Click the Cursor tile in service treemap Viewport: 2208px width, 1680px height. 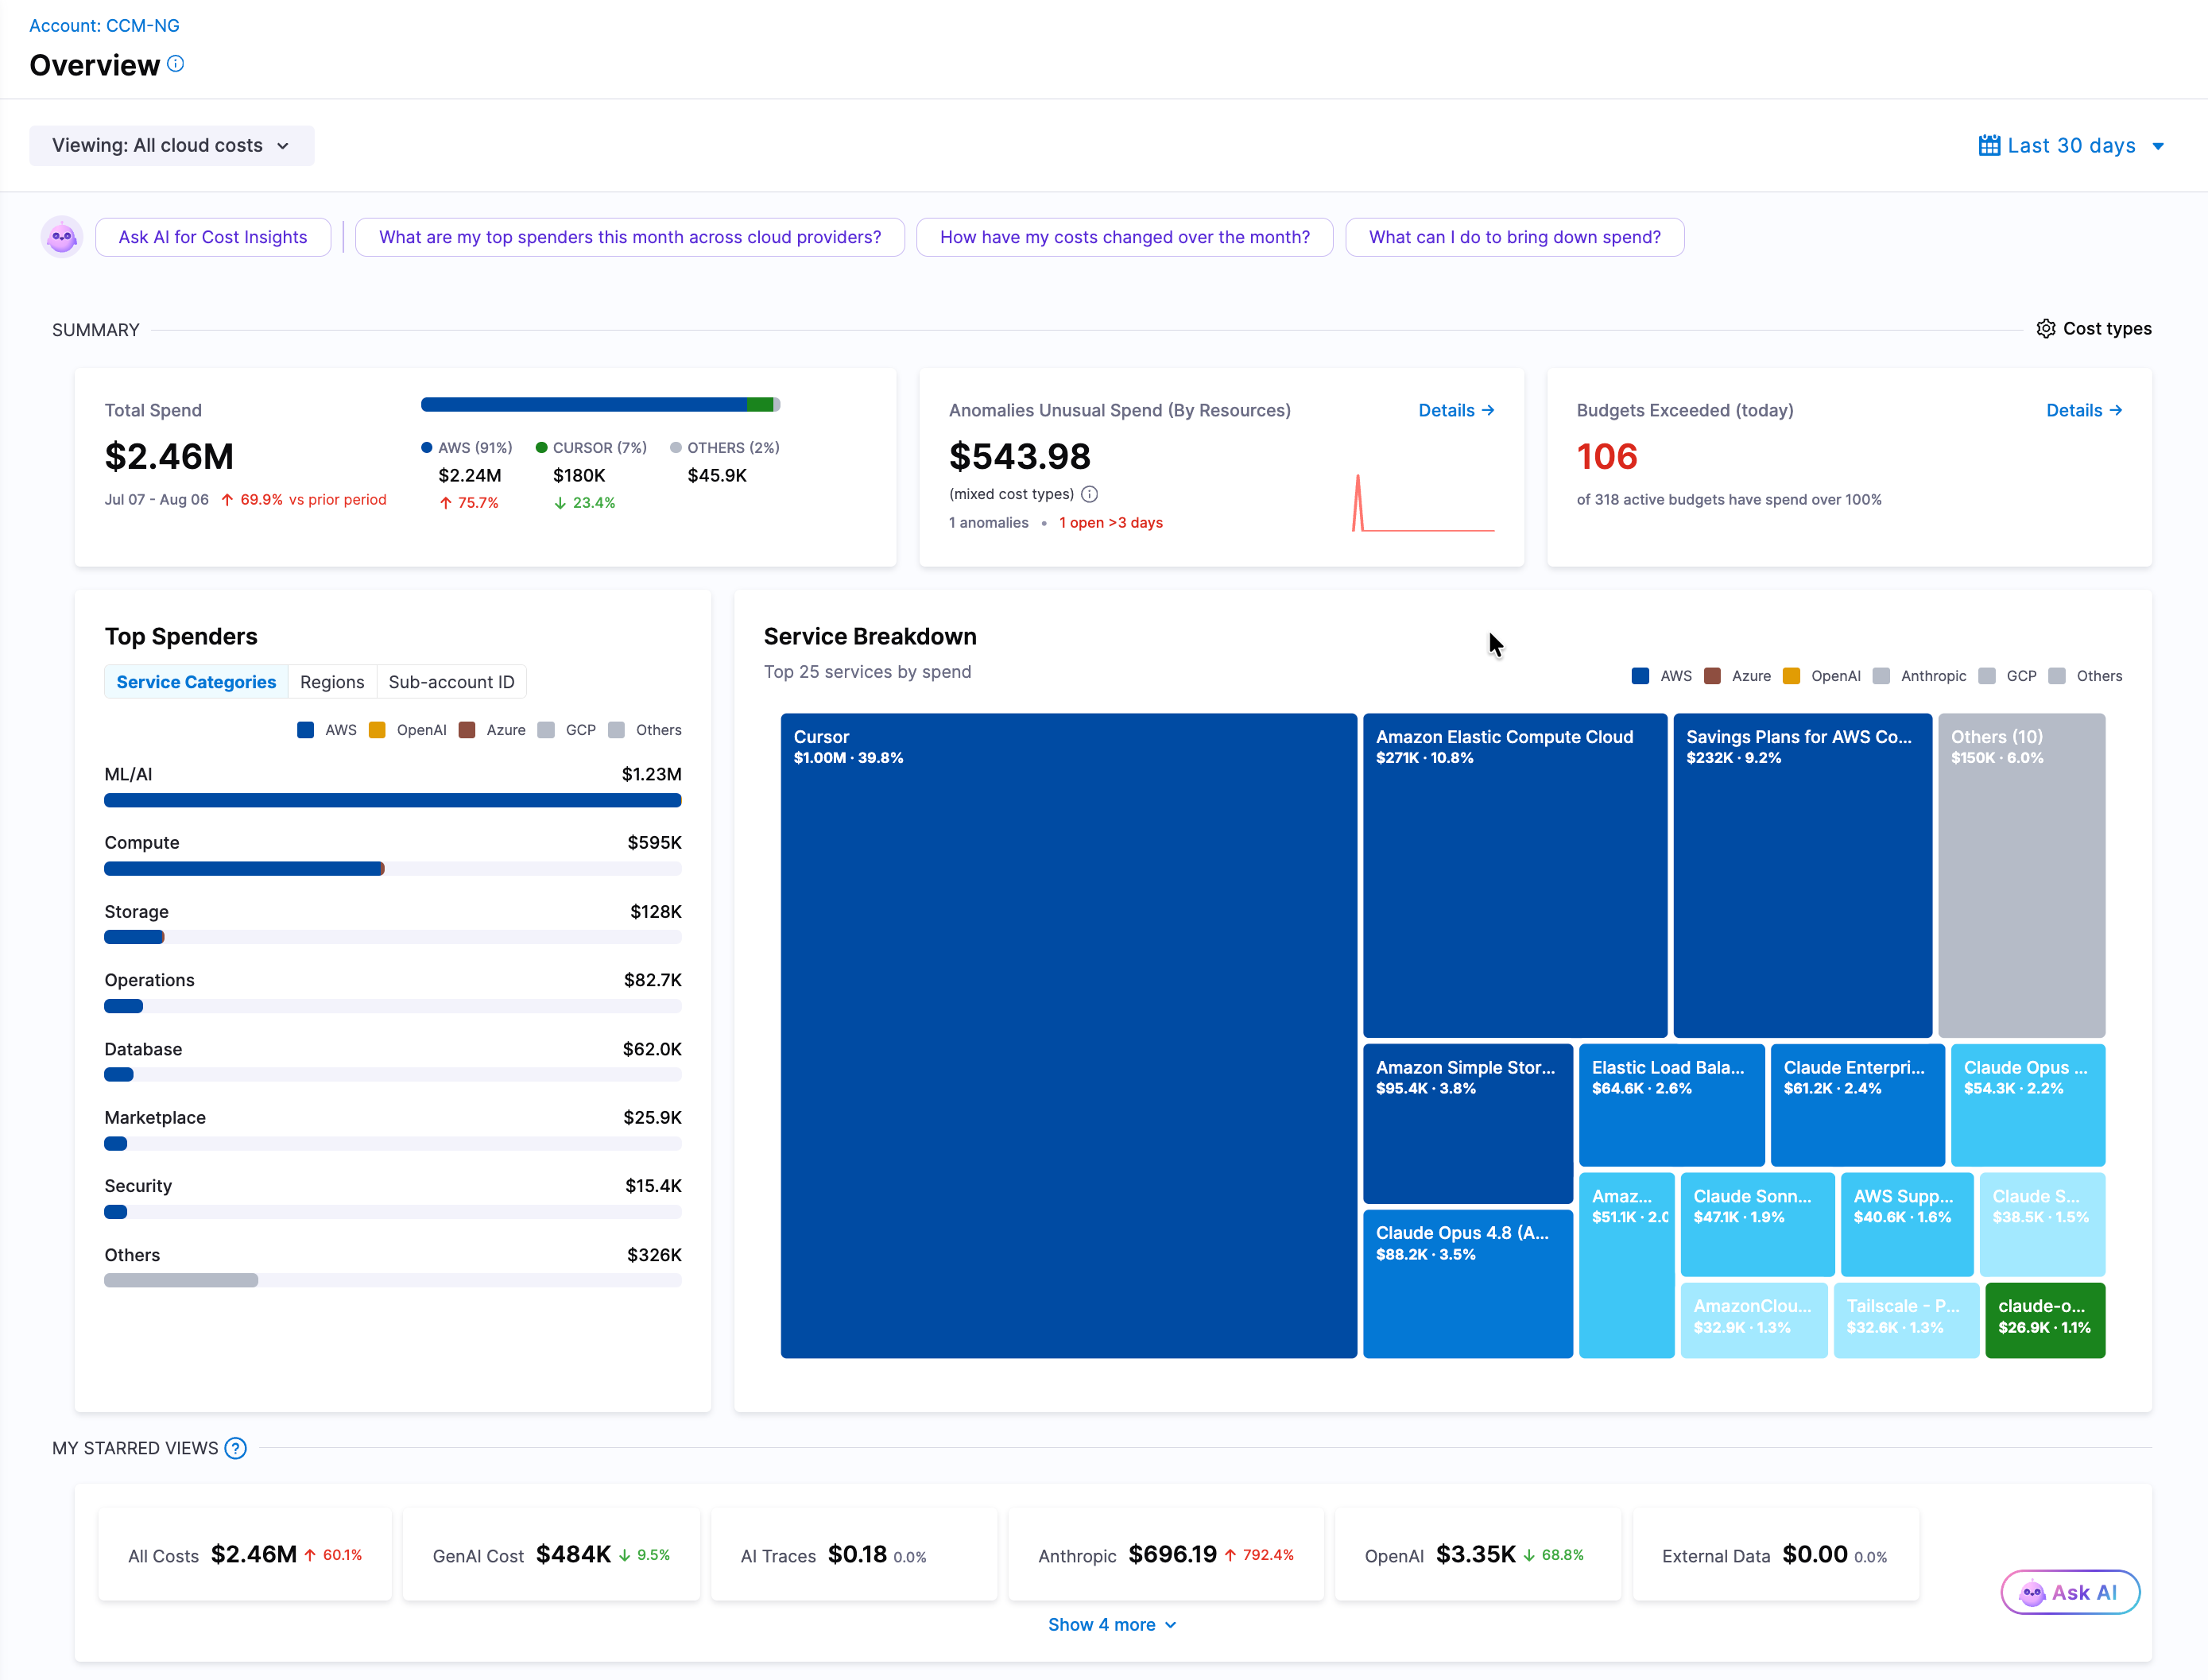1068,1035
